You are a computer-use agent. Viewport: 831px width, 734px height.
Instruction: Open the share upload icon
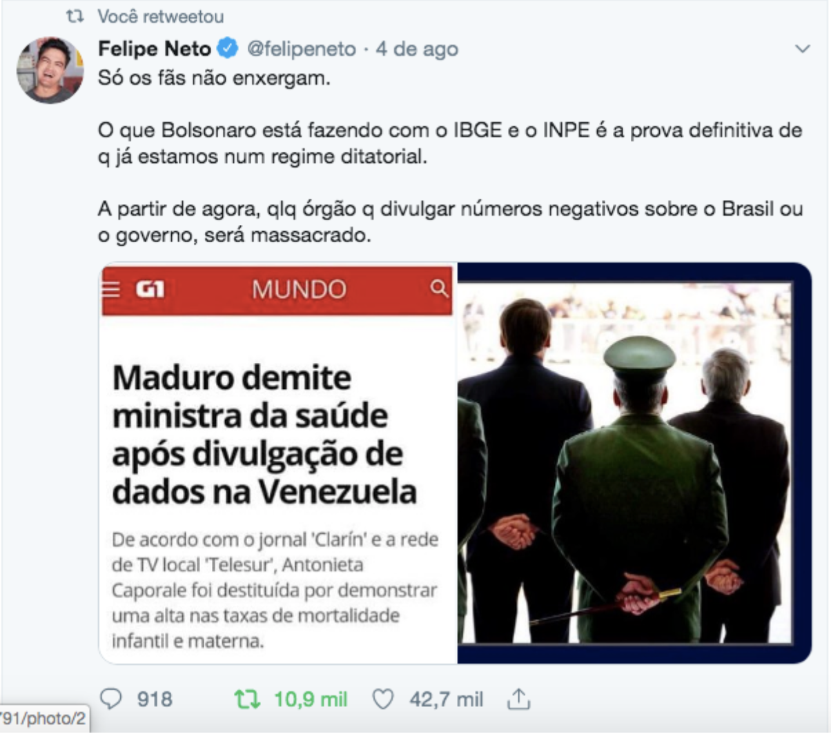click(518, 699)
